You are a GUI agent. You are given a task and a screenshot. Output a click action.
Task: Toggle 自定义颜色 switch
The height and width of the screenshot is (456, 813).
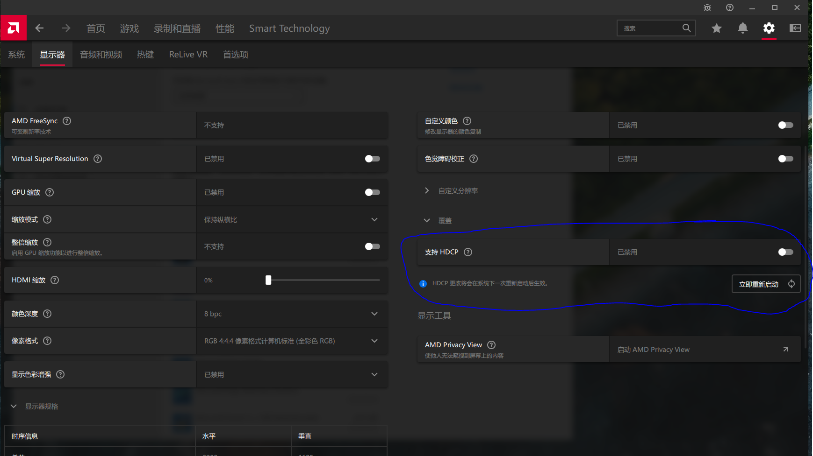[x=785, y=125]
